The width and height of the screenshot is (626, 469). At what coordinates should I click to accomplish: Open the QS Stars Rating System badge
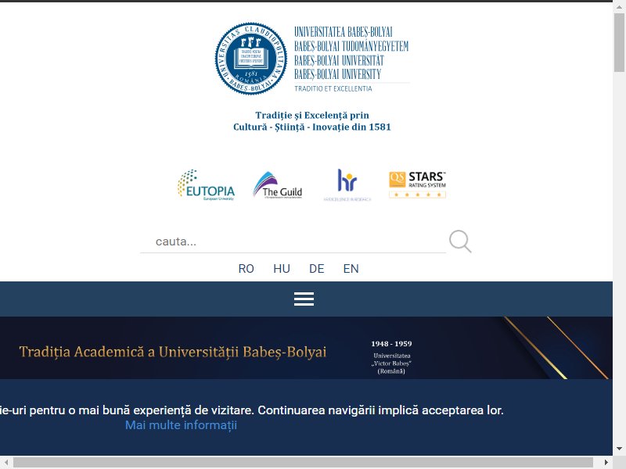pos(418,184)
